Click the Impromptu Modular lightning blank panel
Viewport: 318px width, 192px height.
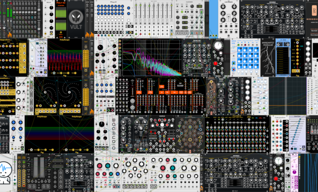click(x=268, y=58)
